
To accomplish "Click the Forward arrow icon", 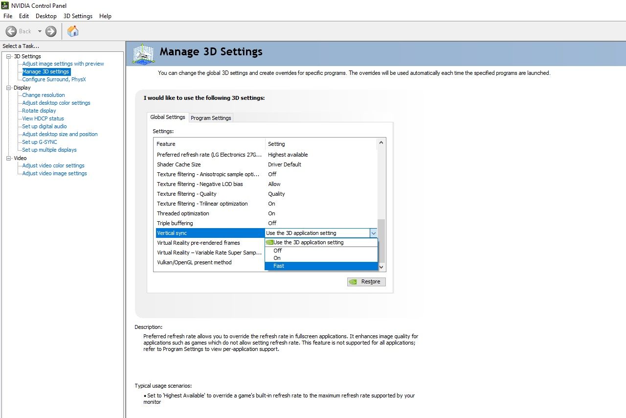I will [x=51, y=31].
